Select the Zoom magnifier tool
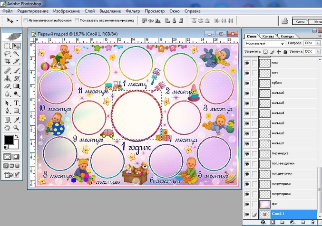The height and width of the screenshot is (226, 322). pyautogui.click(x=17, y=127)
